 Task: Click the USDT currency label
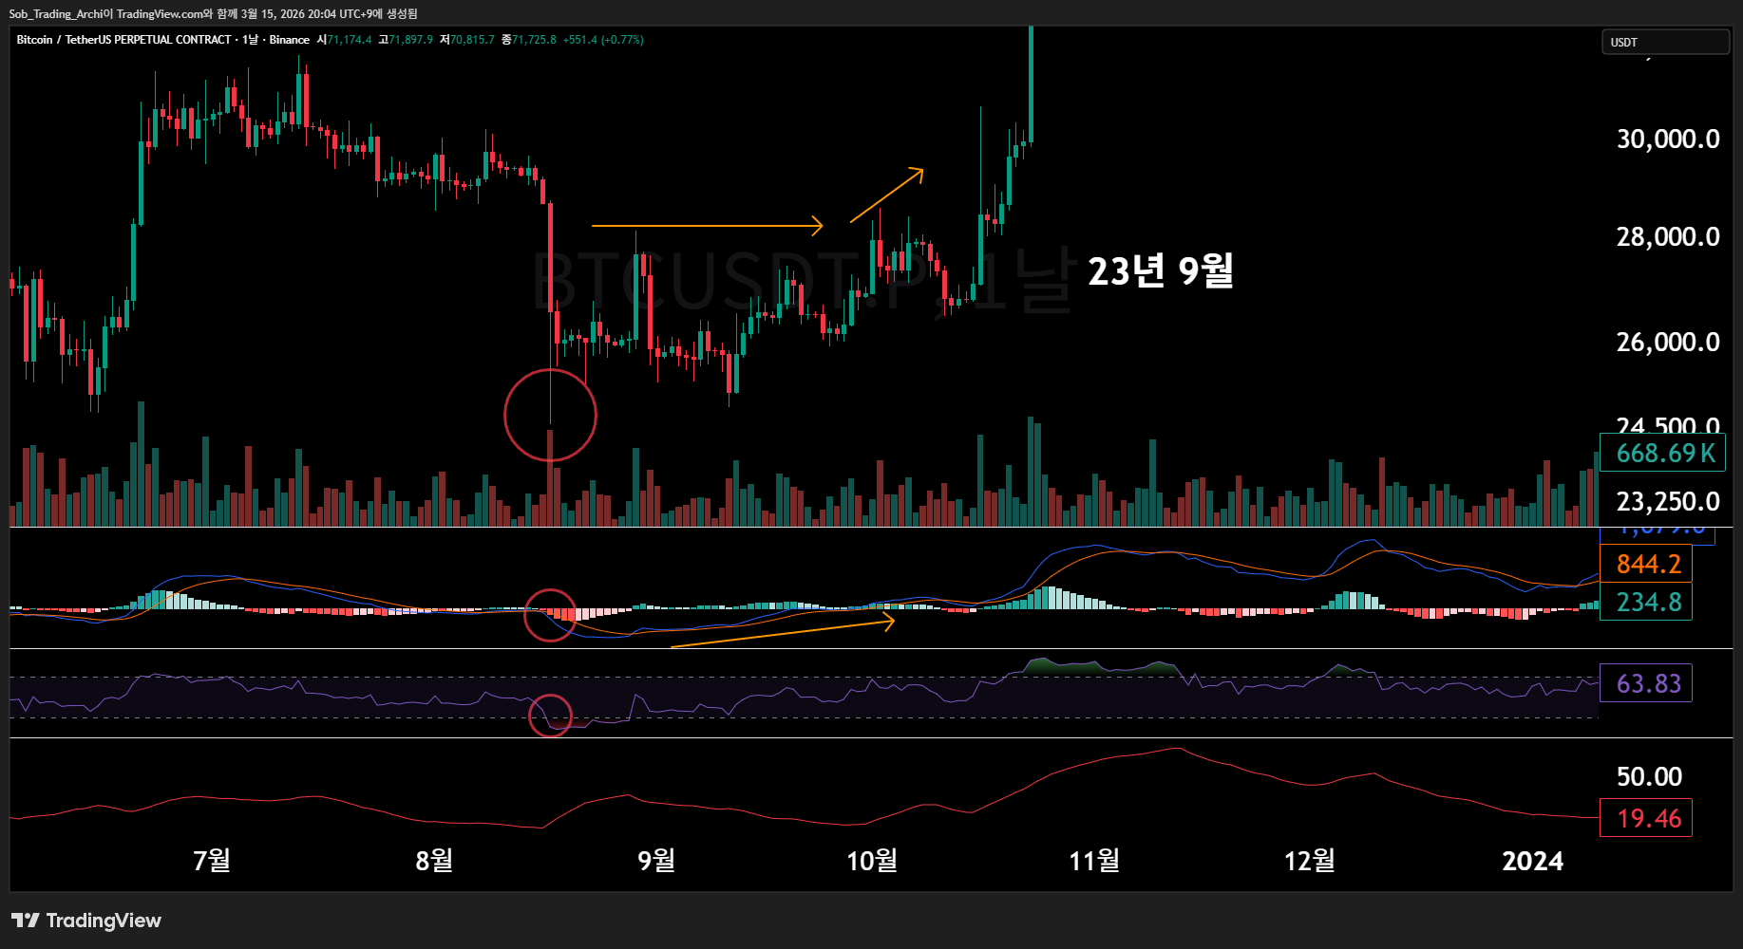point(1665,42)
